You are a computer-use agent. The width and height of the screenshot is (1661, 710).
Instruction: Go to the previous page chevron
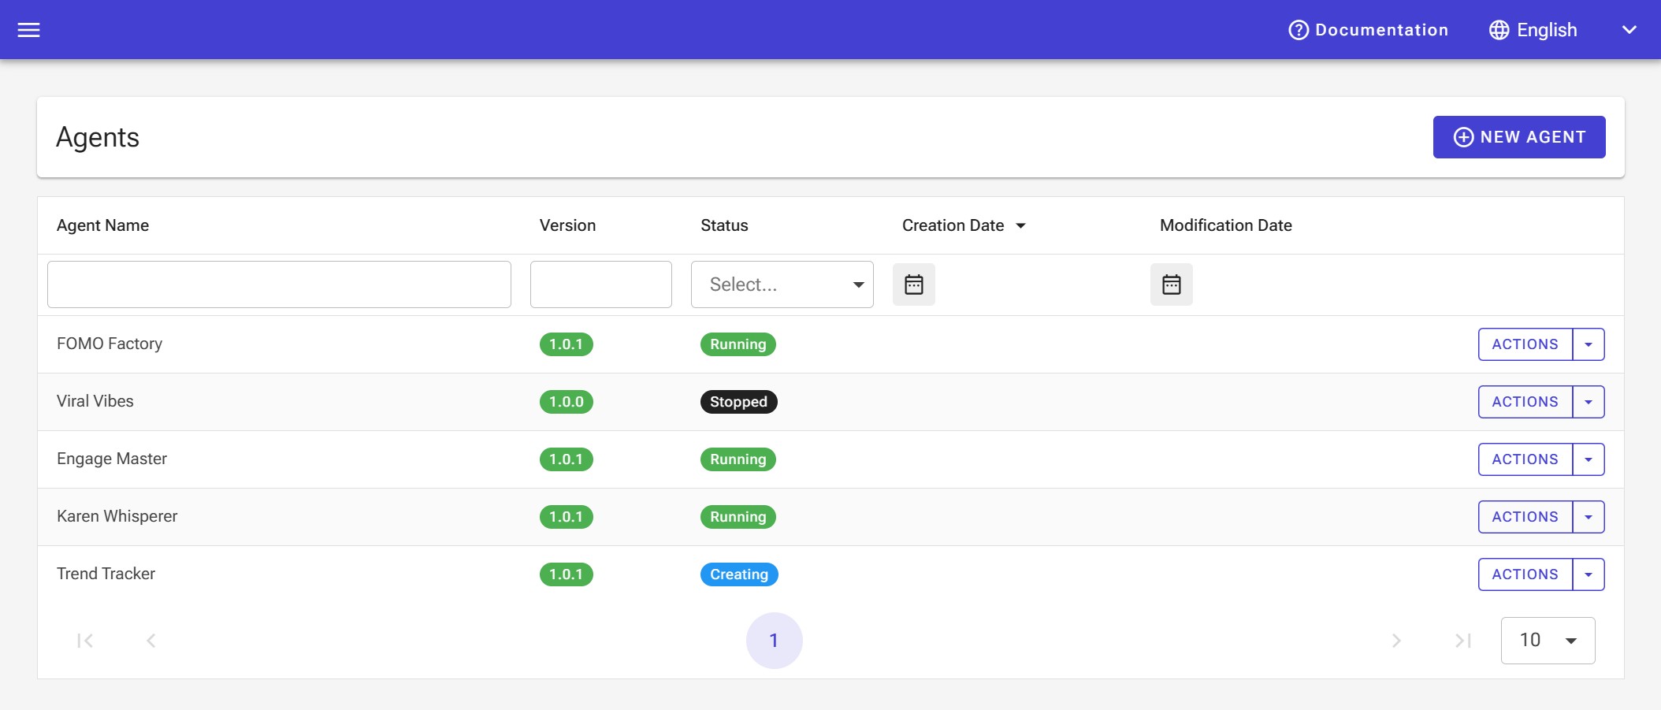[150, 640]
